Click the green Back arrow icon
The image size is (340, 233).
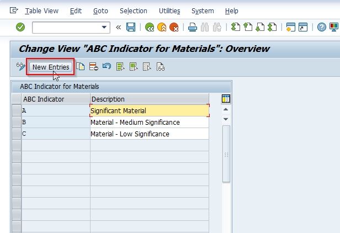pos(150,28)
